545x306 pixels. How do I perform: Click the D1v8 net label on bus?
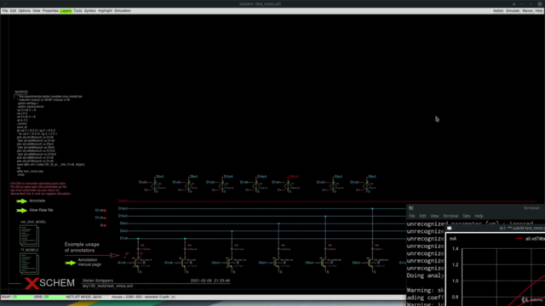coord(123,238)
